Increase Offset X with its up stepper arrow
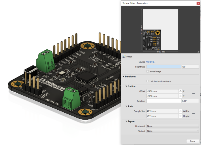This screenshot has width=201, height=145. point(181,90)
